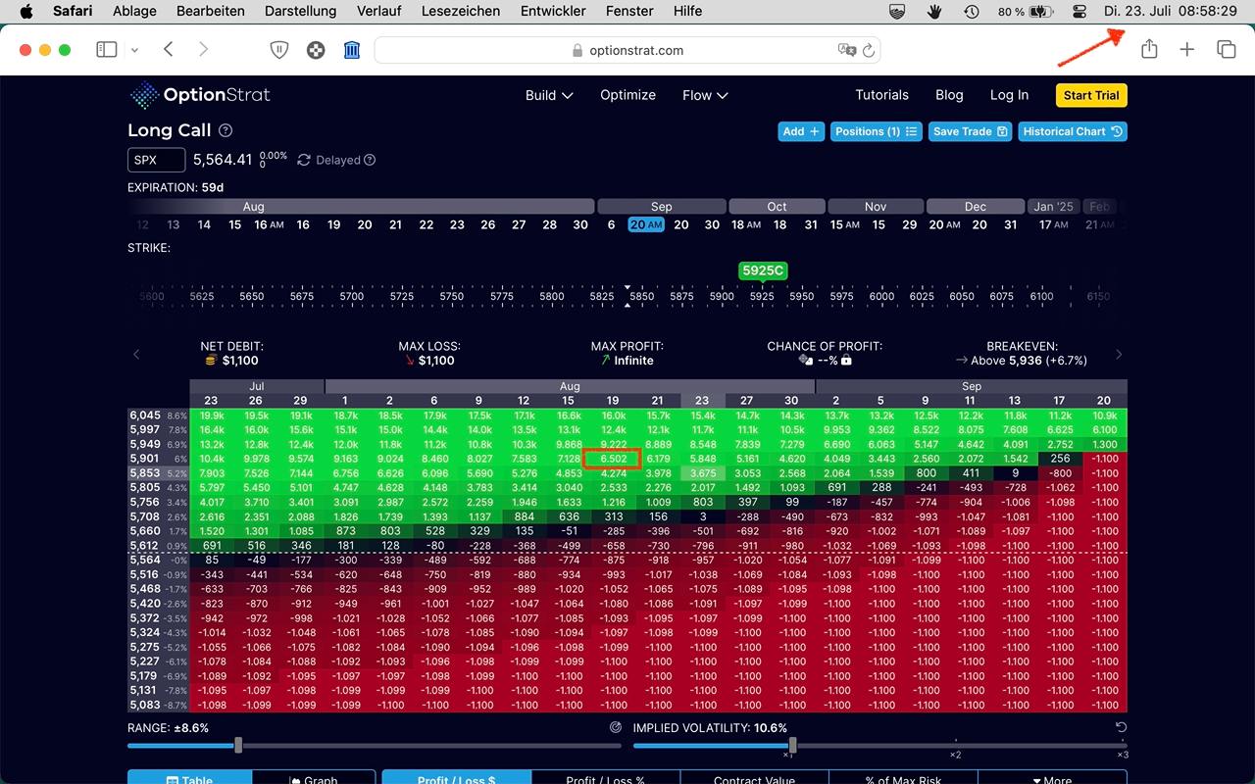Switch to the Graph view

(x=314, y=780)
